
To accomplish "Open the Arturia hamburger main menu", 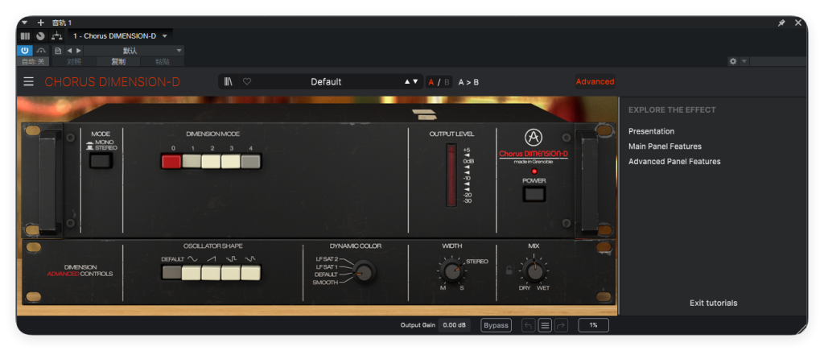I will [28, 81].
